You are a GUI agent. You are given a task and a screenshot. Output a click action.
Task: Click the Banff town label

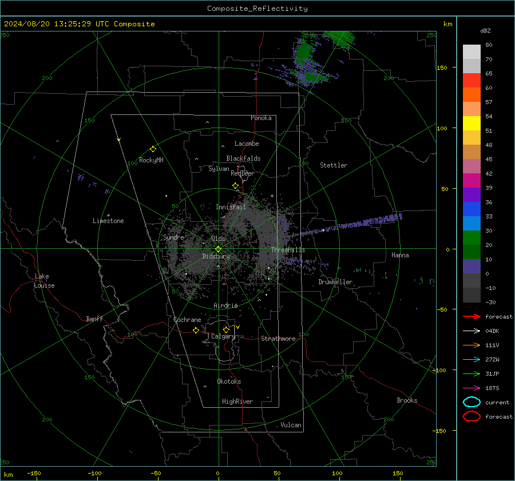click(94, 319)
